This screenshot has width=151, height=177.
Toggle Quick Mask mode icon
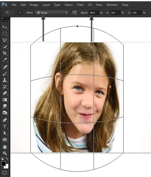click(x=5, y=173)
